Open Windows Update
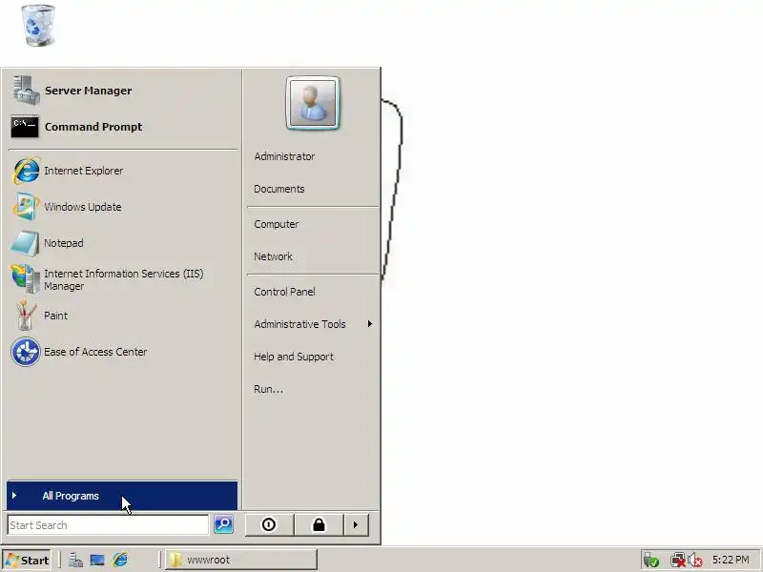 (123, 207)
